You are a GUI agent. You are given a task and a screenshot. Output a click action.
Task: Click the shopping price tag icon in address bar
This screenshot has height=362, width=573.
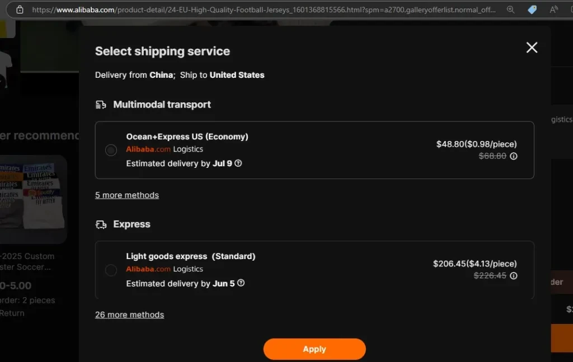[x=532, y=10]
